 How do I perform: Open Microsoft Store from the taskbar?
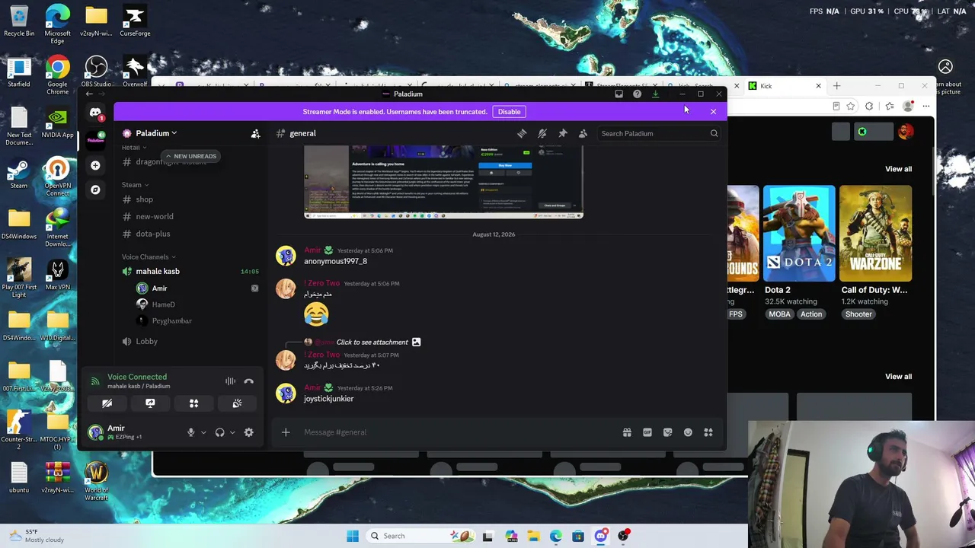(578, 536)
